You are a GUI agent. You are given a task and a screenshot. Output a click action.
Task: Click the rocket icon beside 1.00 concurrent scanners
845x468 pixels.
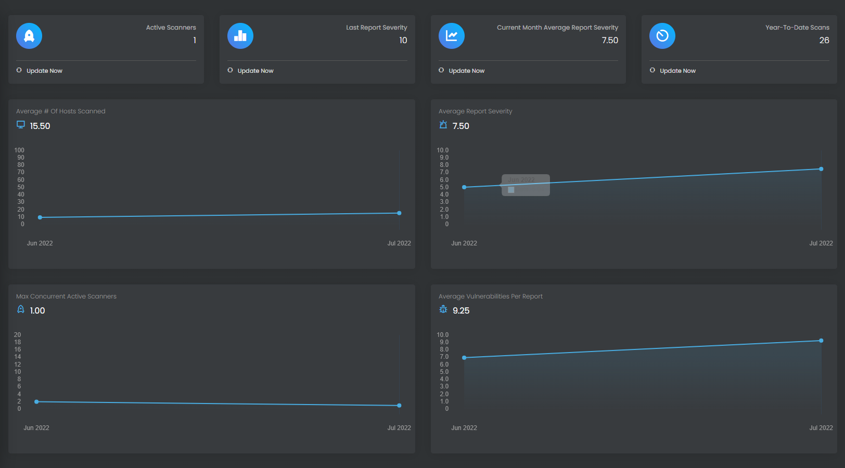pos(21,309)
